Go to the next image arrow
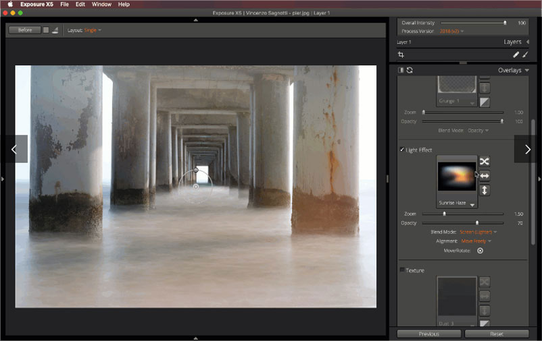542x341 pixels. 528,150
